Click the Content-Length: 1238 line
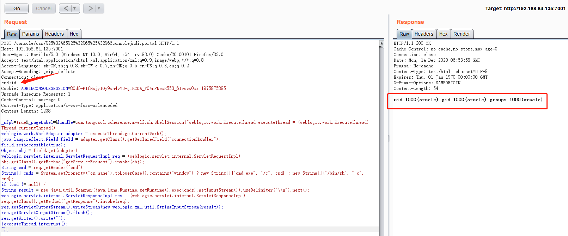Viewport: 568px width, 236px height. point(26,111)
